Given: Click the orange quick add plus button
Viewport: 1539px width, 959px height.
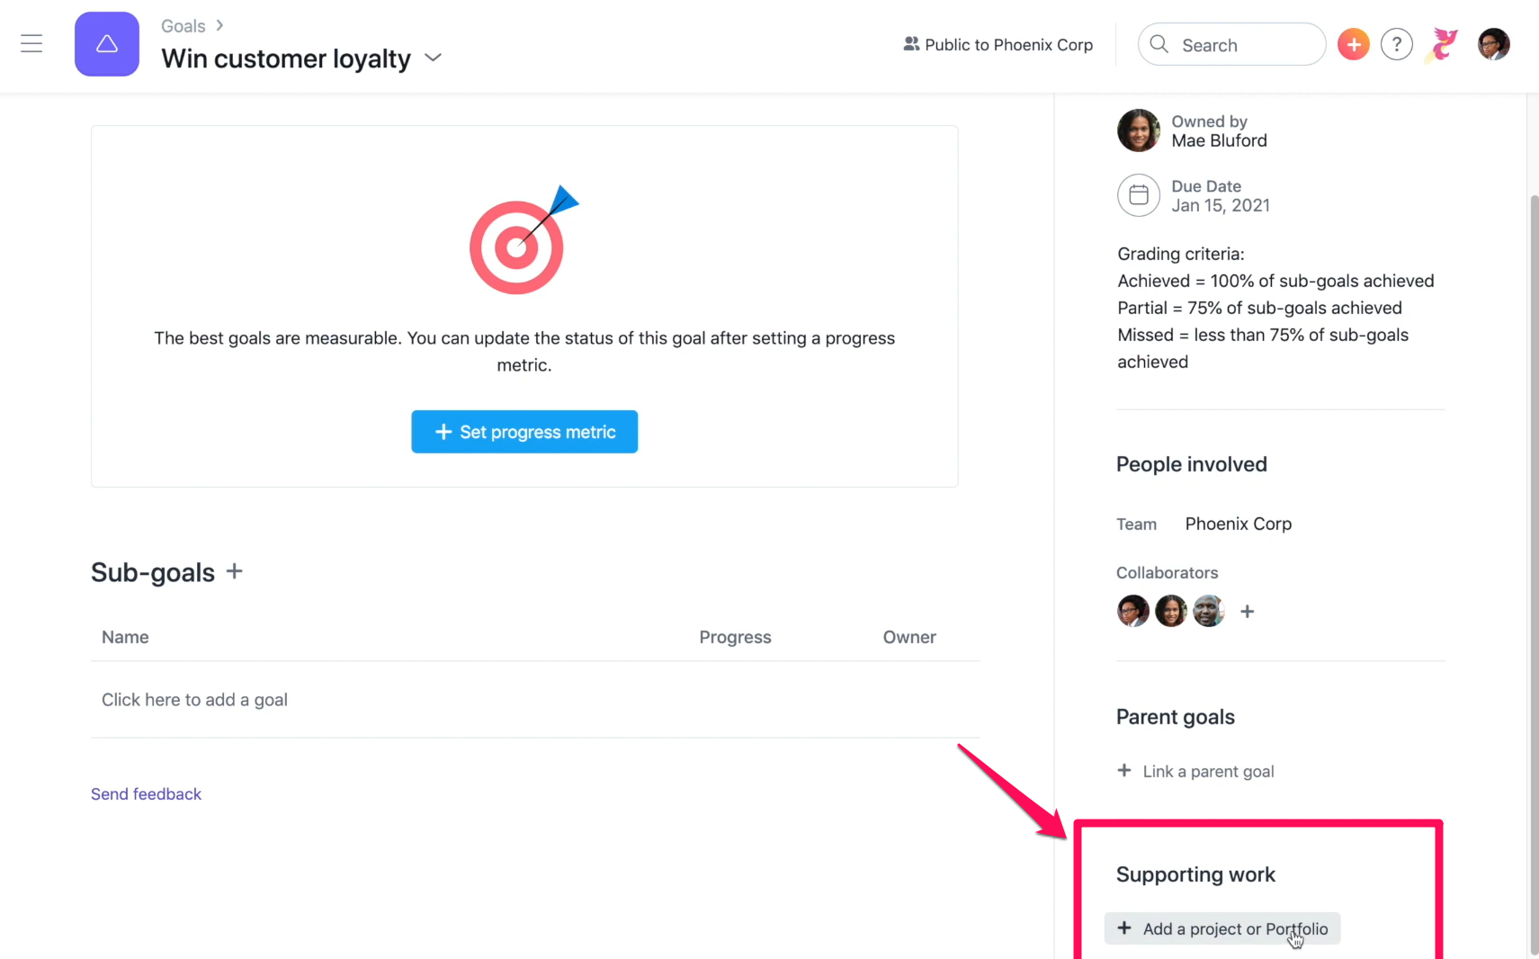Looking at the screenshot, I should (x=1353, y=44).
